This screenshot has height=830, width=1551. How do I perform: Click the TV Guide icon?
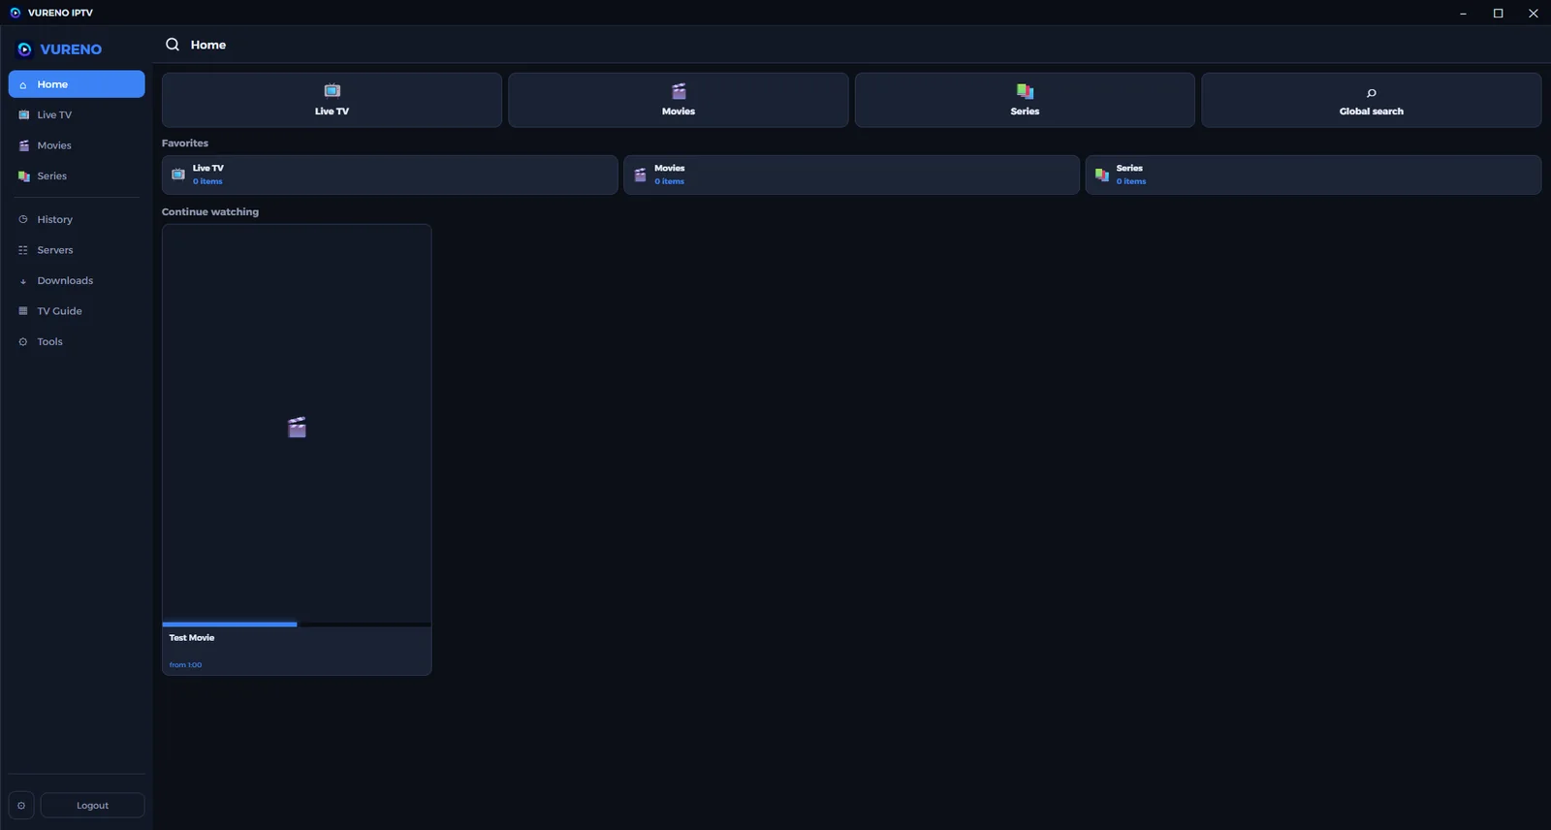point(23,311)
